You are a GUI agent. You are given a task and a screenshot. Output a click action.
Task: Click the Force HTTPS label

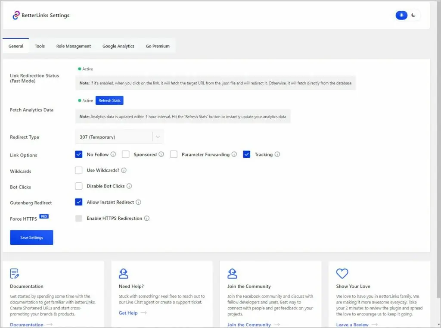23,219
